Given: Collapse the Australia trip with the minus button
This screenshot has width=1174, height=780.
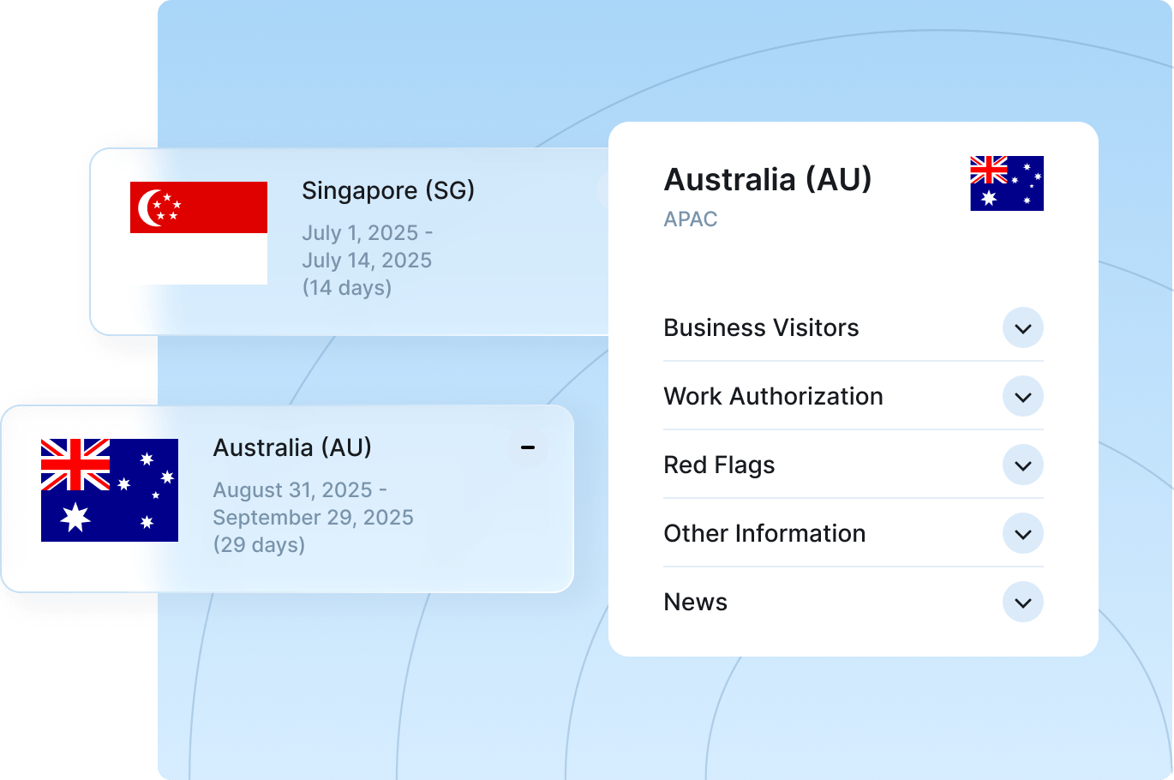Looking at the screenshot, I should tap(528, 447).
